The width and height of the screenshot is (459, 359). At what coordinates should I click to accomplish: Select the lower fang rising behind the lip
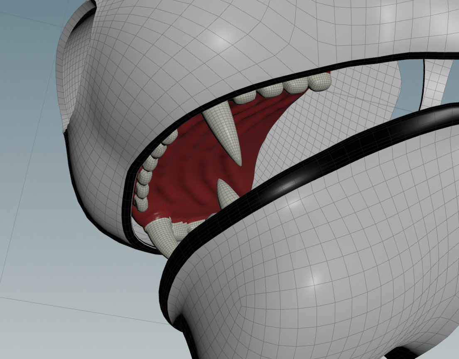tap(226, 193)
